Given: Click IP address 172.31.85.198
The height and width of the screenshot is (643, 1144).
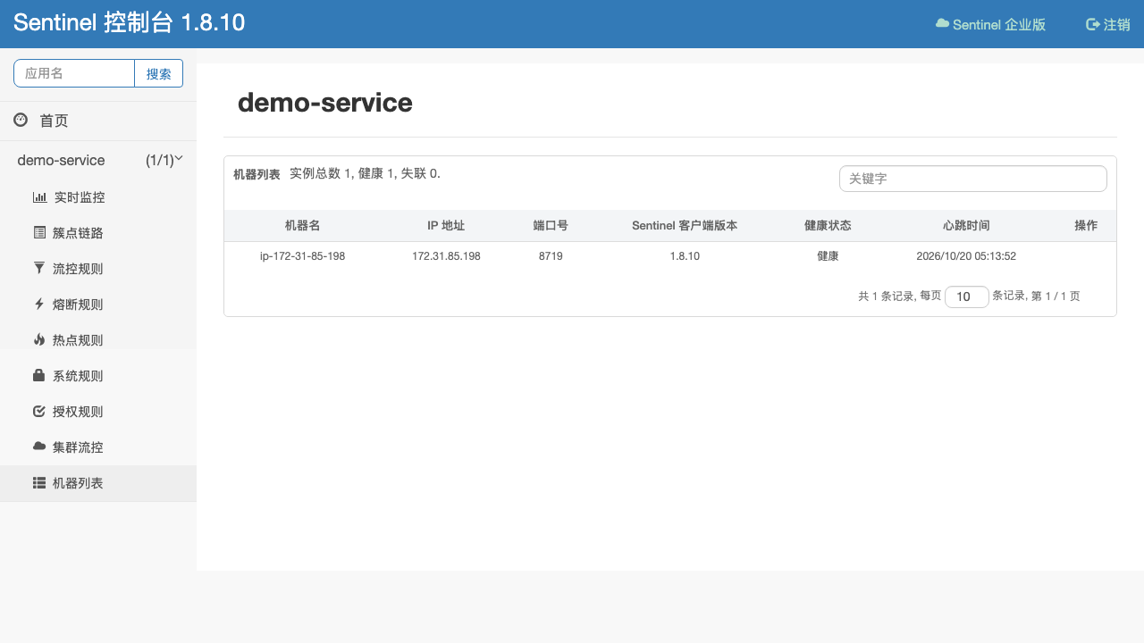Looking at the screenshot, I should tap(446, 256).
